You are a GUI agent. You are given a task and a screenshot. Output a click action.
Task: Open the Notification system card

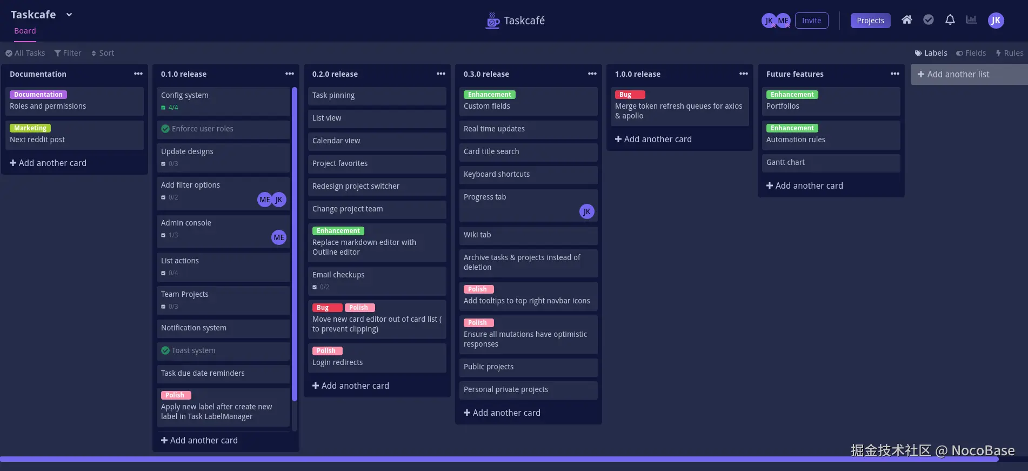(223, 328)
